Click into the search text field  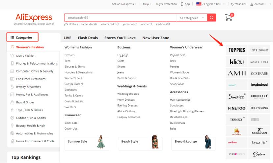[120, 18]
